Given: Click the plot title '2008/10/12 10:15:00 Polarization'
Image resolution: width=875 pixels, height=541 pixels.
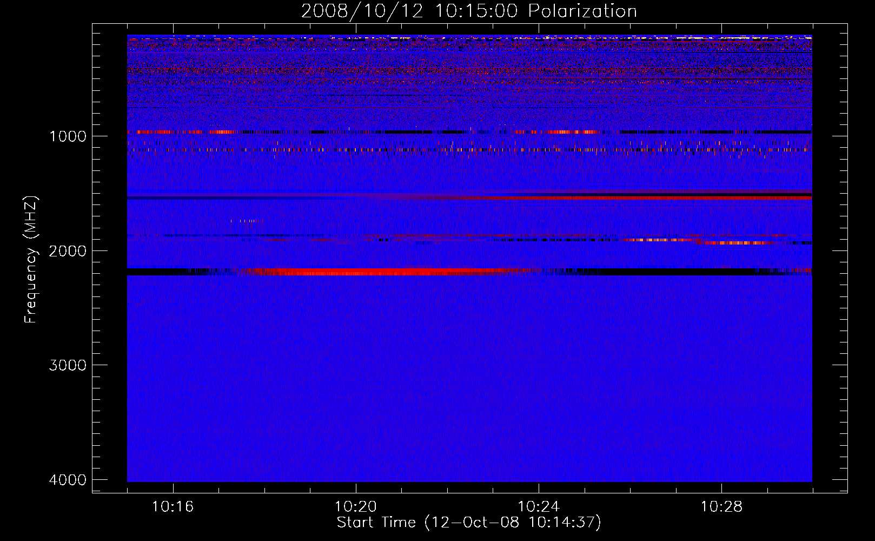Looking at the screenshot, I should pyautogui.click(x=469, y=11).
